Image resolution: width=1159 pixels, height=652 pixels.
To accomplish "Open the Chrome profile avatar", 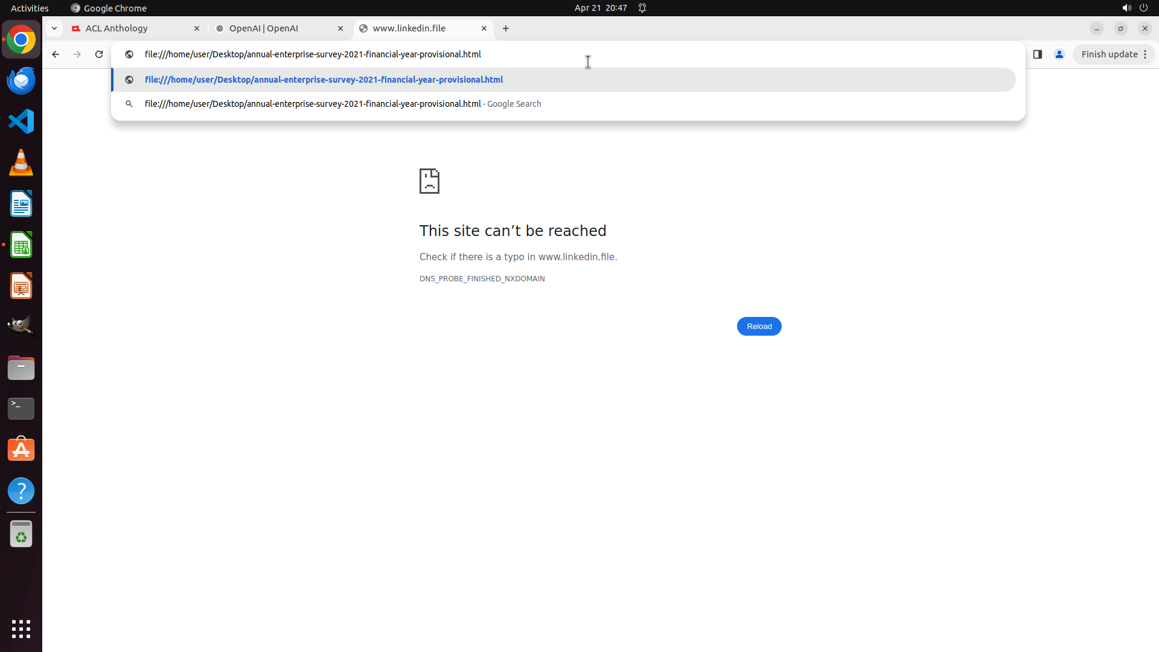I will [1059, 54].
